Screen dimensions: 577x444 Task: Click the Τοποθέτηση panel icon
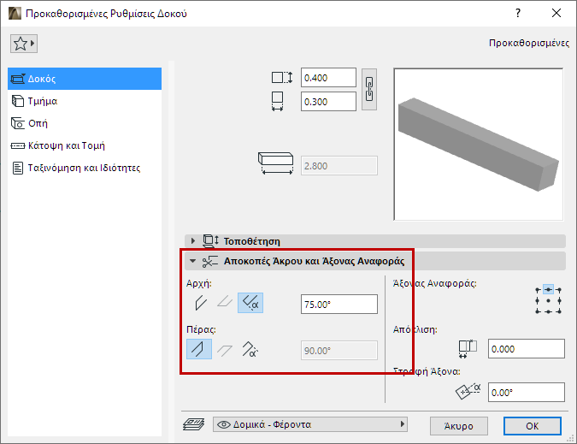point(211,241)
